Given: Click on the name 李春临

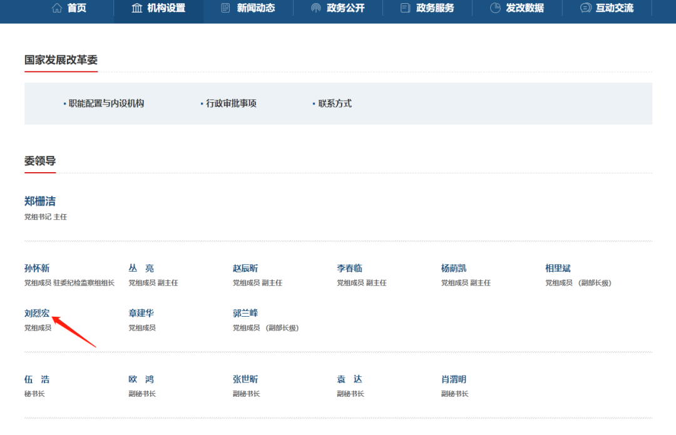Looking at the screenshot, I should click(349, 269).
